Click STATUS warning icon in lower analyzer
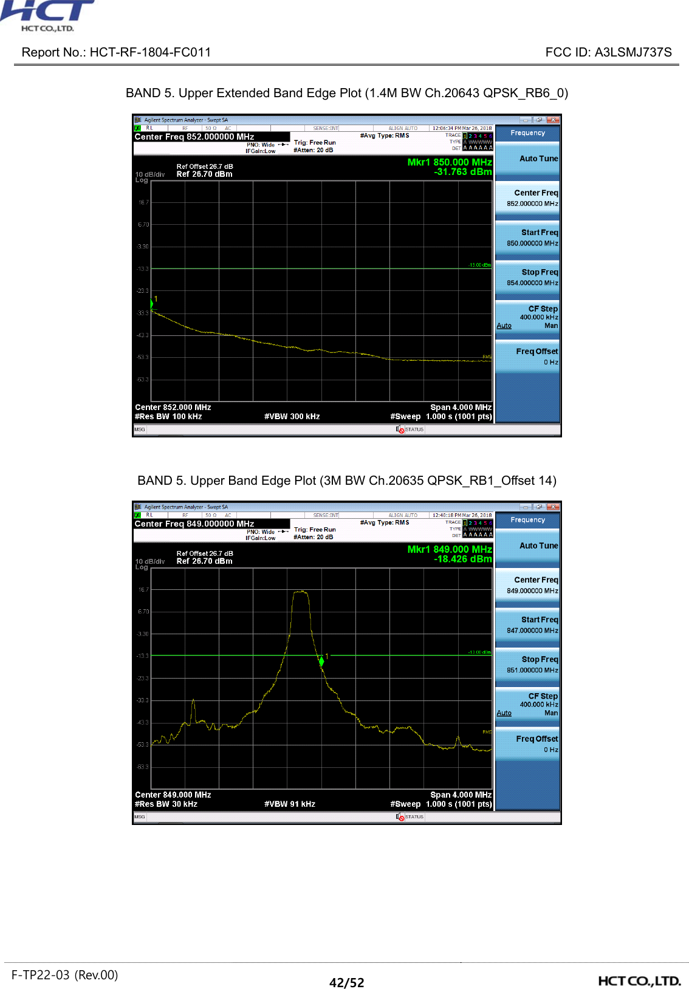 (x=400, y=817)
